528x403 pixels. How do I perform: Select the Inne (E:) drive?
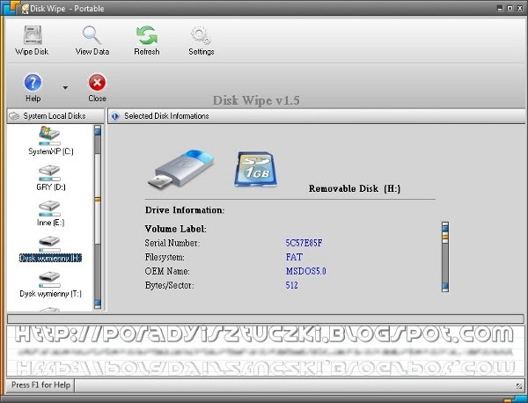click(x=50, y=214)
